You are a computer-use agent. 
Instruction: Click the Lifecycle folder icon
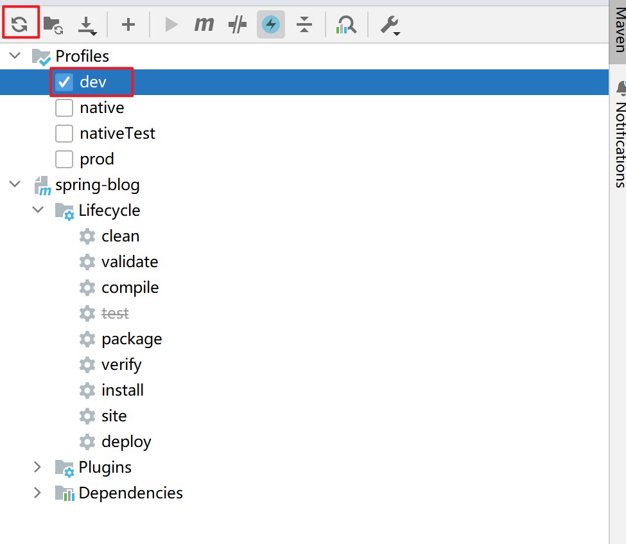point(64,211)
